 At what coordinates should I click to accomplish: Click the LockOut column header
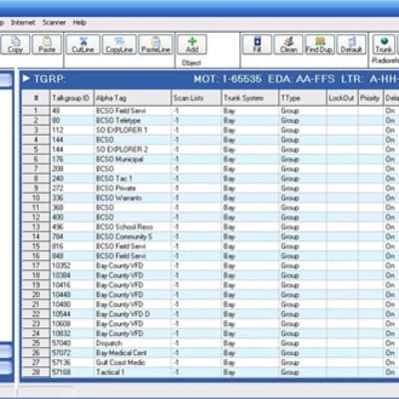(x=342, y=98)
